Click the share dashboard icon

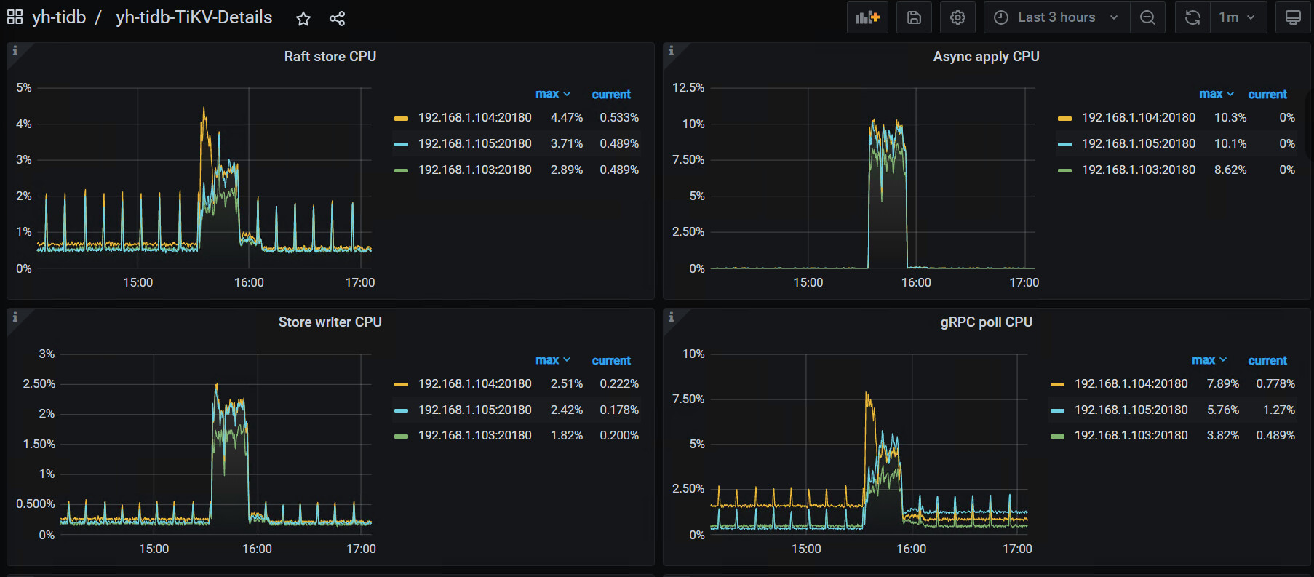coord(337,19)
